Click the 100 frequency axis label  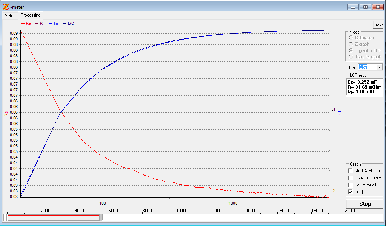103,203
